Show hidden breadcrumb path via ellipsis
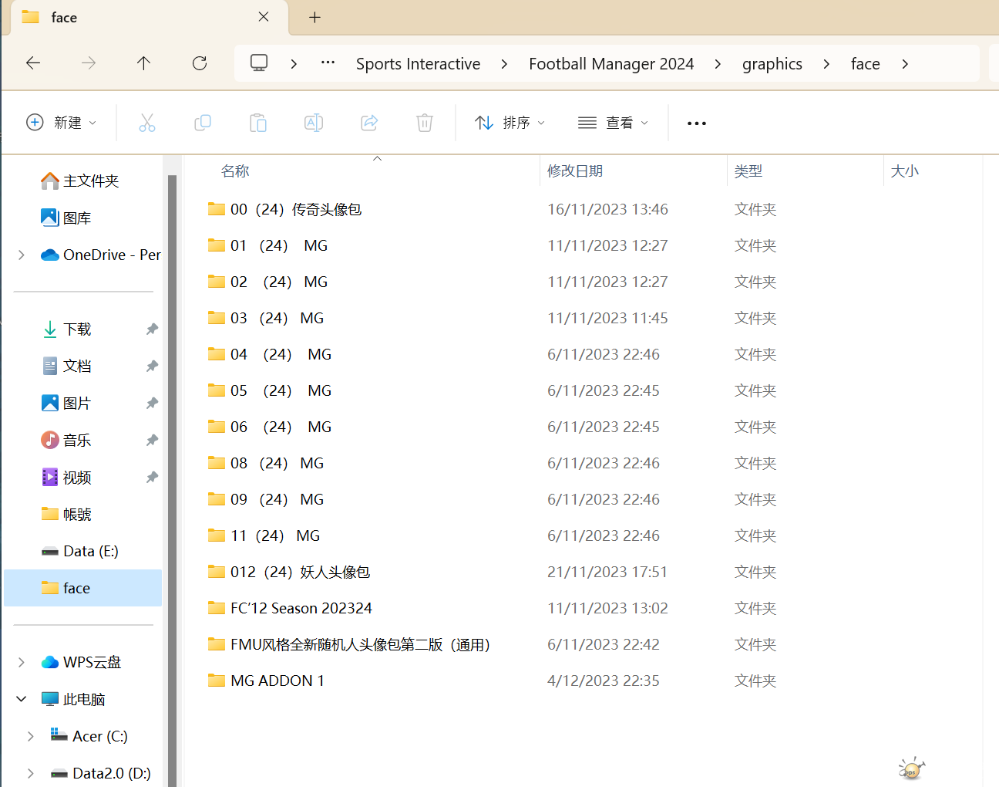Screen dimensions: 999x787 (x=328, y=63)
